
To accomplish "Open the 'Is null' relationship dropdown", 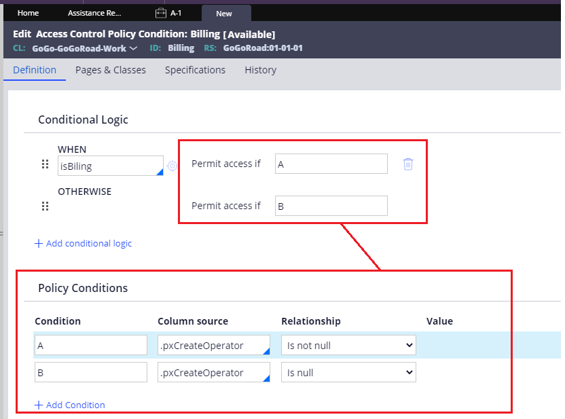I will pyautogui.click(x=348, y=372).
